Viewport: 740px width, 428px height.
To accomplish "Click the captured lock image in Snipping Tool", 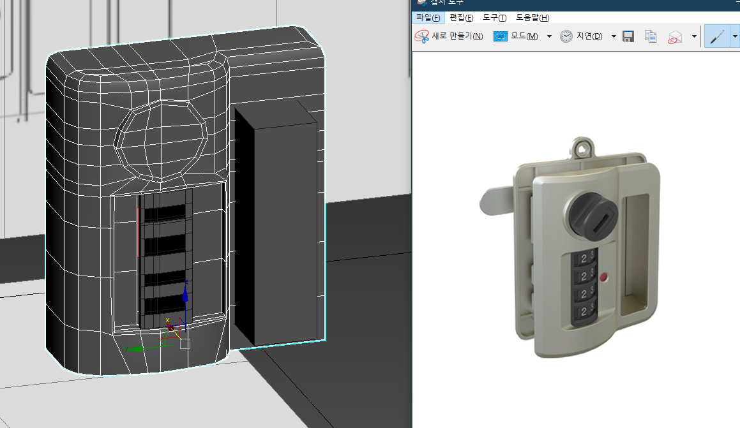I will (570, 247).
